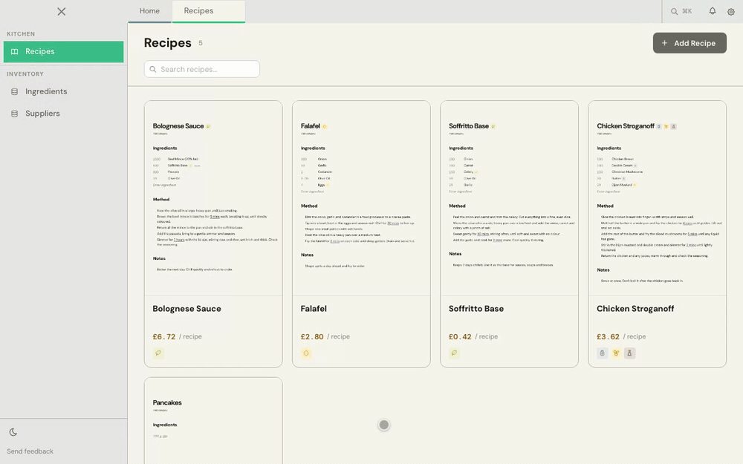This screenshot has height=464, width=743.
Task: Open notifications with the bell icon
Action: pos(713,11)
